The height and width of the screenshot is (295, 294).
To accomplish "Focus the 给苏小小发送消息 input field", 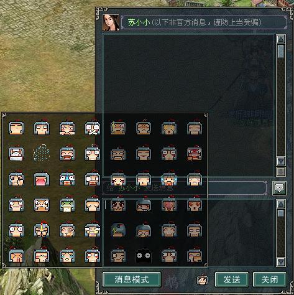I will pyautogui.click(x=185, y=188).
